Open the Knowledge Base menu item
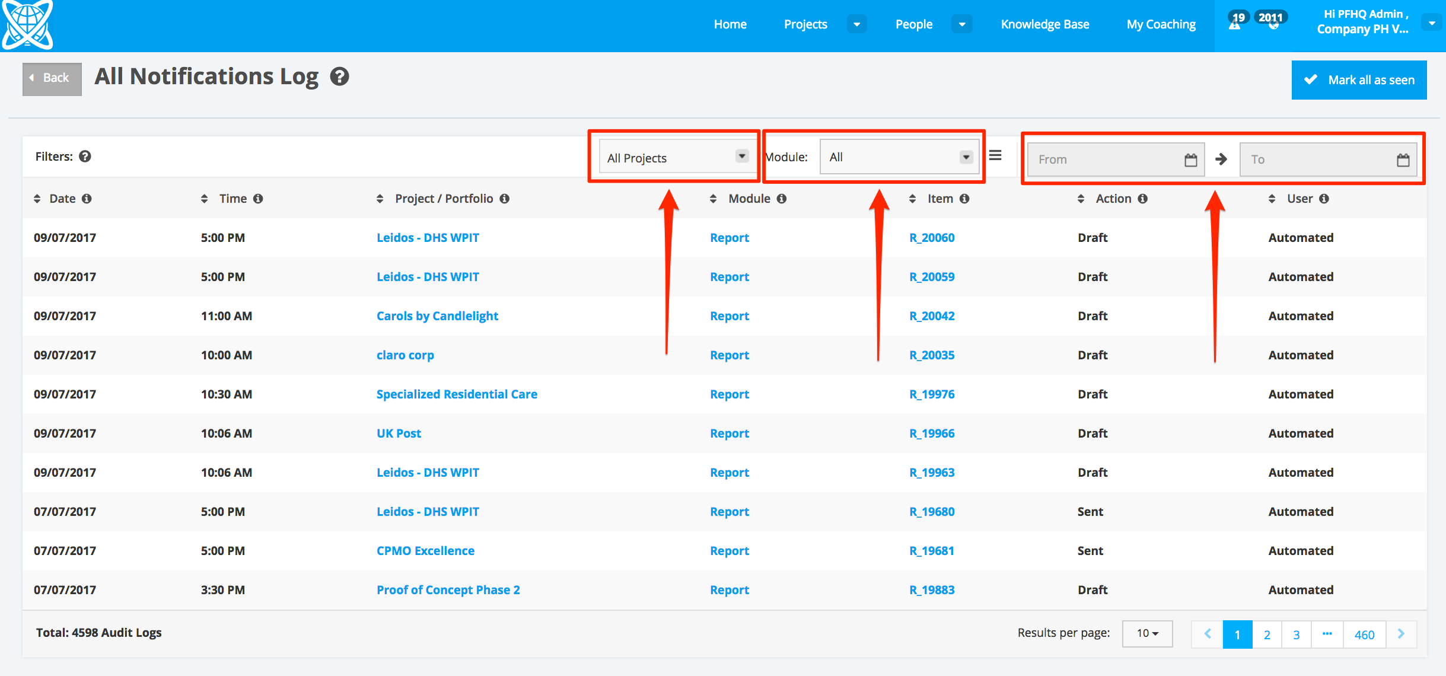1446x676 pixels. coord(1044,24)
